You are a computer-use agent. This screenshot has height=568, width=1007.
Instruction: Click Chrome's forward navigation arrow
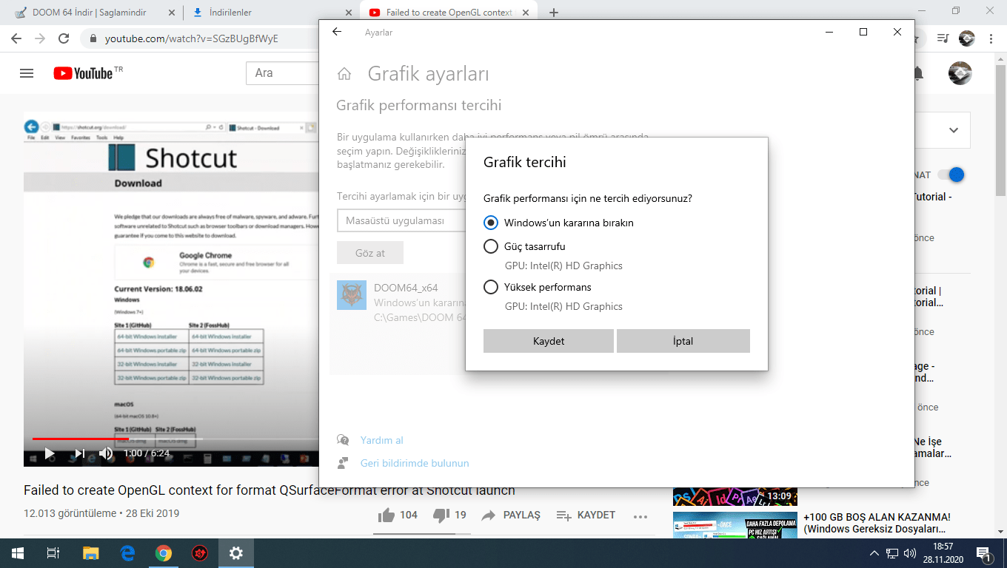pyautogui.click(x=40, y=38)
